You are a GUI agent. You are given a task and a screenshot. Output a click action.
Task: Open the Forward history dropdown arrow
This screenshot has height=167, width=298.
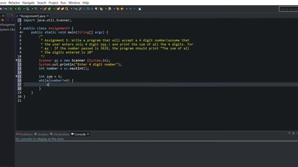(135, 9)
